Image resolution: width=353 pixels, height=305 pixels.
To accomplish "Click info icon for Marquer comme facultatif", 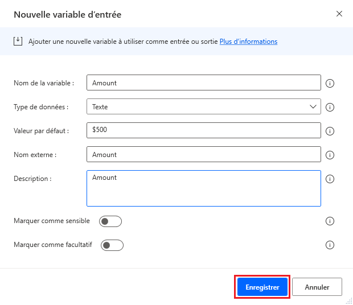I will pyautogui.click(x=329, y=245).
